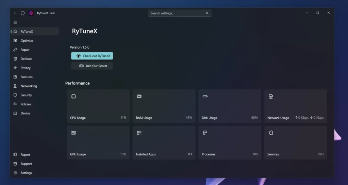
Task: Open the Policies page
Action: pyautogui.click(x=35, y=104)
